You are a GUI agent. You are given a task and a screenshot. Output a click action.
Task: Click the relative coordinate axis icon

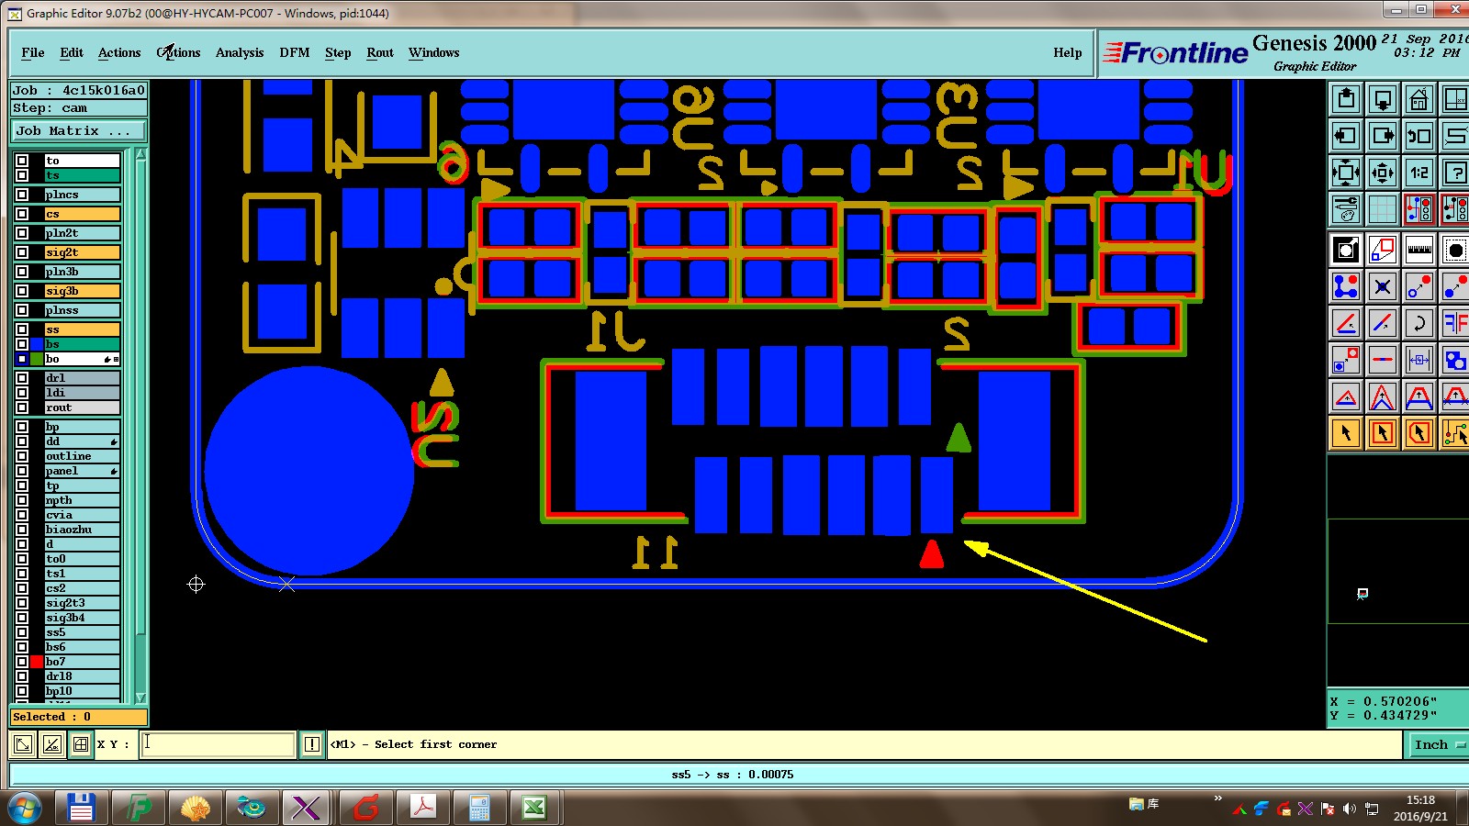click(52, 744)
